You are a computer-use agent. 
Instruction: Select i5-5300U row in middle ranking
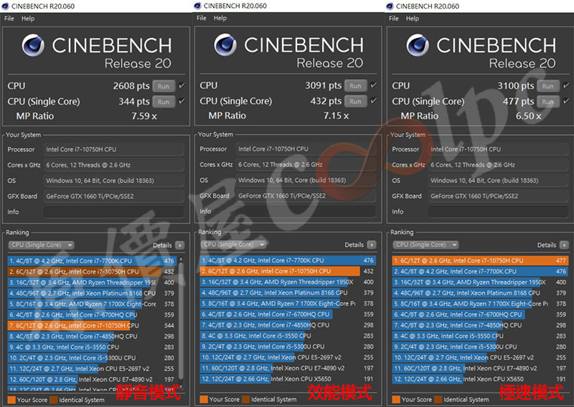click(288, 347)
